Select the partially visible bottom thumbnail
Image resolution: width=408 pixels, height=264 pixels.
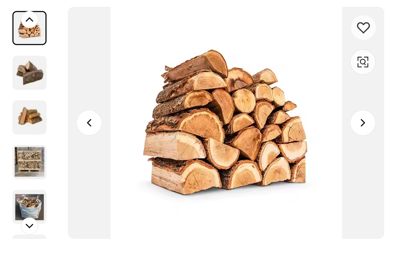tap(29, 237)
